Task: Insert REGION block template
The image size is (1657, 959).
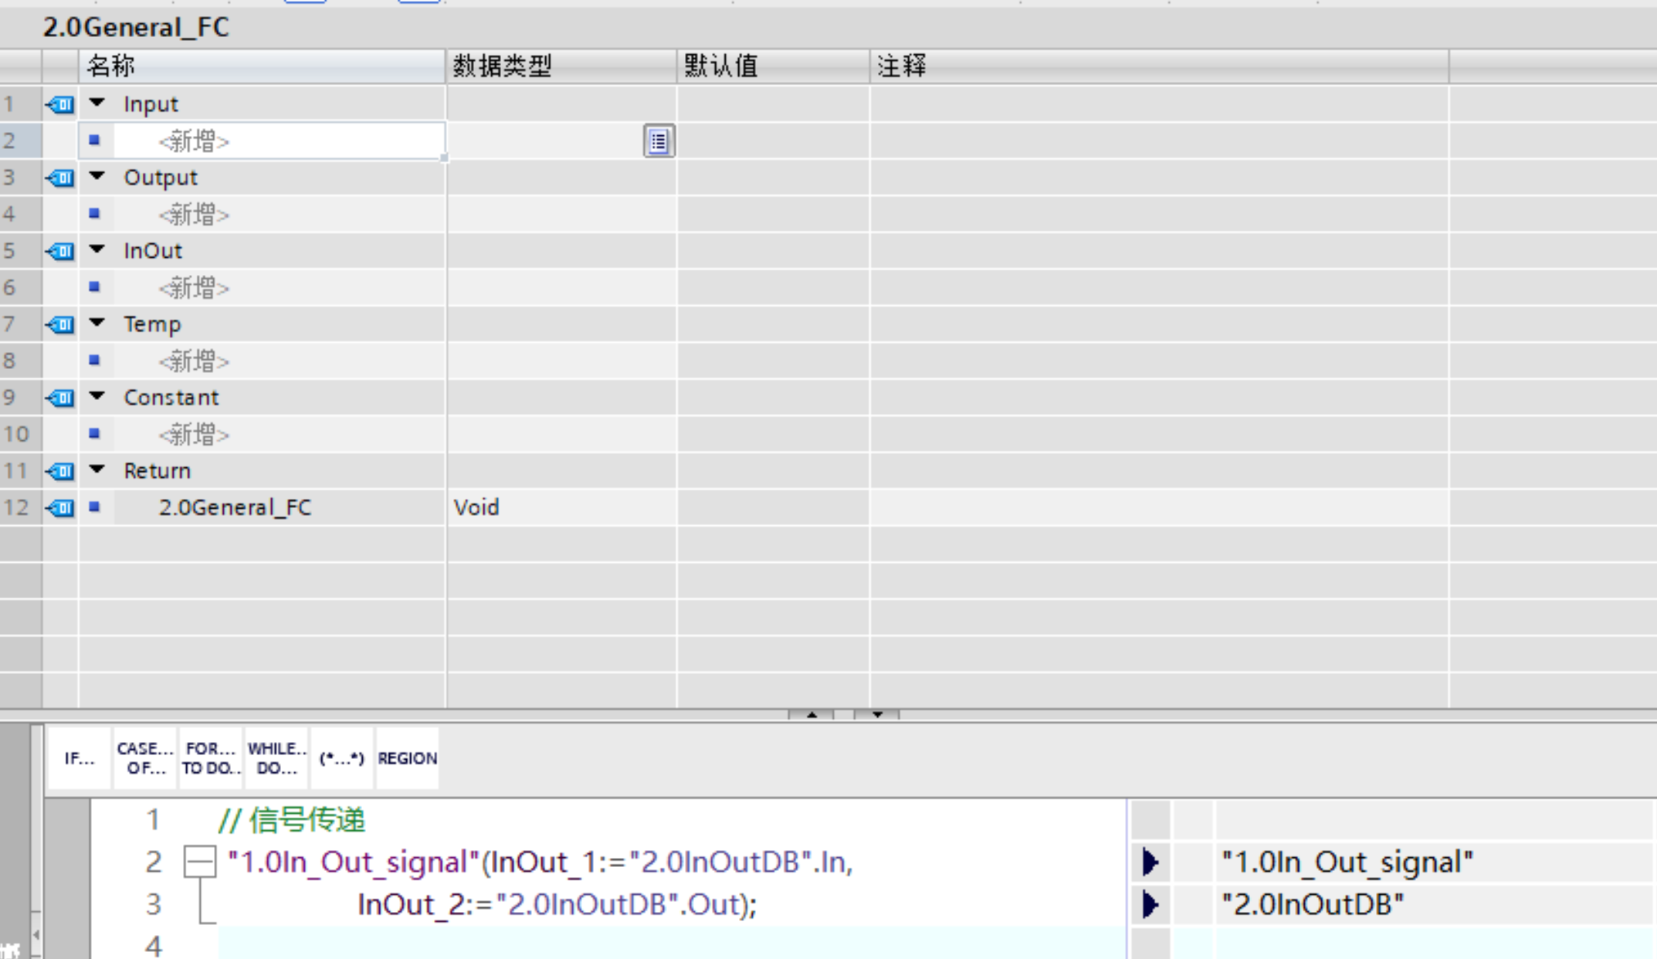Action: point(407,758)
